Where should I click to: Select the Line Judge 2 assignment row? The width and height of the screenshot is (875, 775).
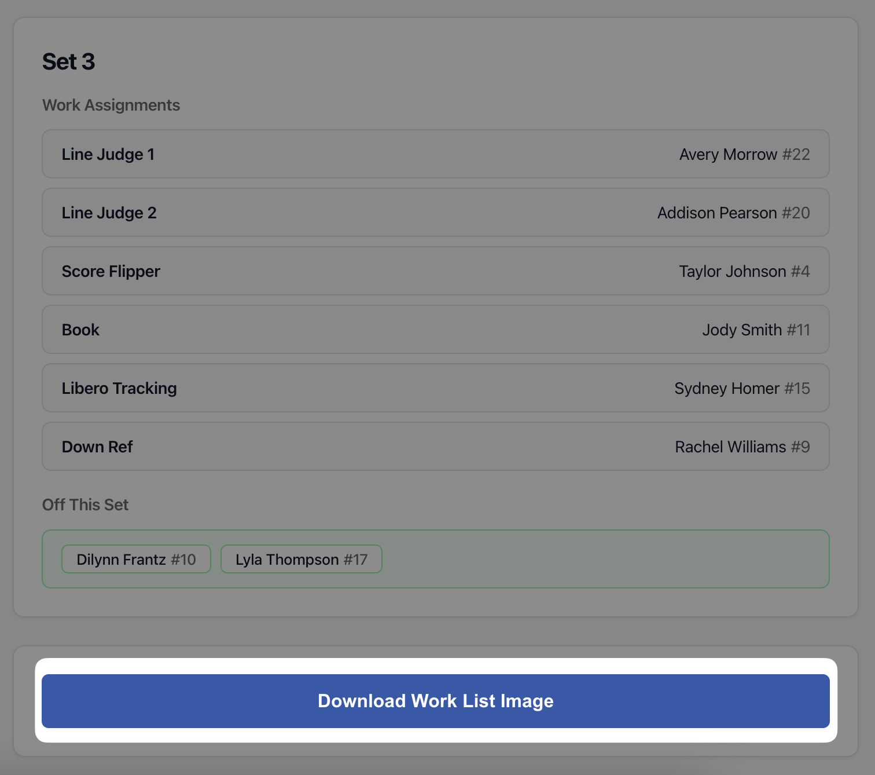436,213
